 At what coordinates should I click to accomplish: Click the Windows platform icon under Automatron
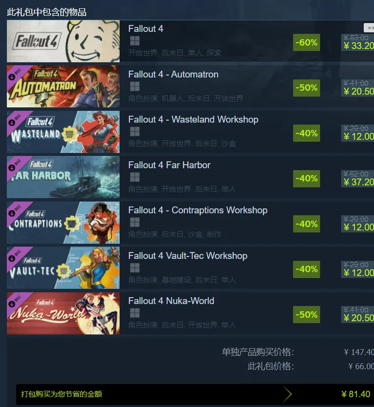pos(135,86)
